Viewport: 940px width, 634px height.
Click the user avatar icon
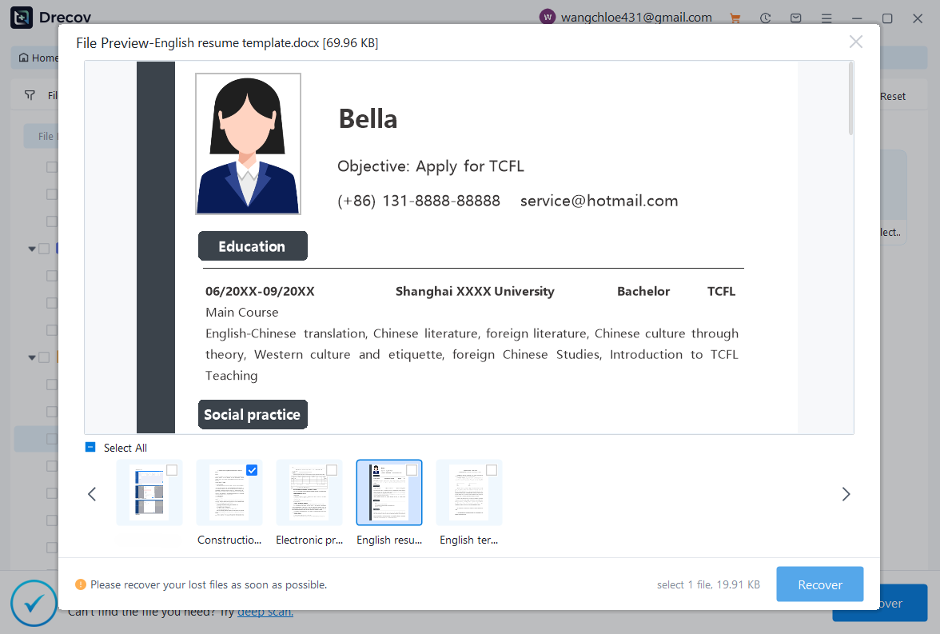point(548,18)
